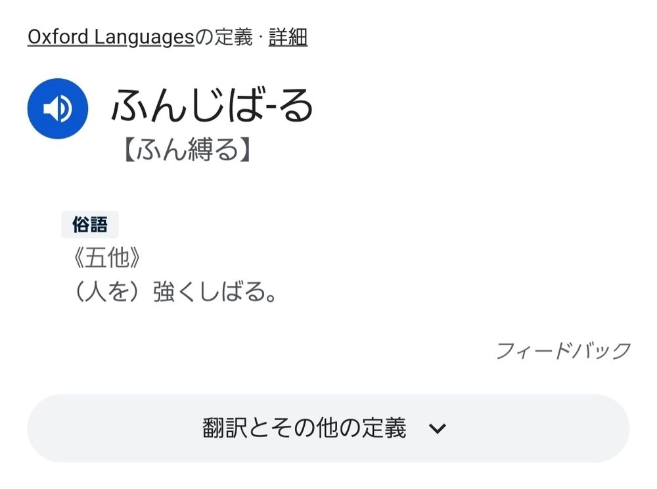Click the 《五他》 verb type marker
The width and height of the screenshot is (657, 489).
(106, 257)
